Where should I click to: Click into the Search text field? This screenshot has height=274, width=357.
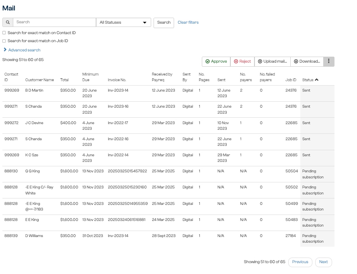(54, 22)
